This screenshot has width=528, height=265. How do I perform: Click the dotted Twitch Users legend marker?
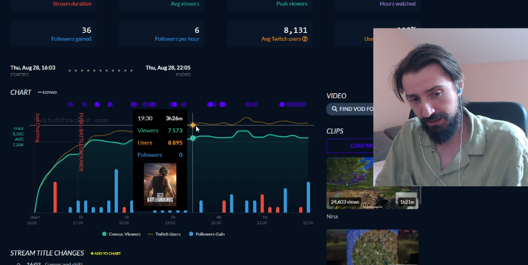150,234
